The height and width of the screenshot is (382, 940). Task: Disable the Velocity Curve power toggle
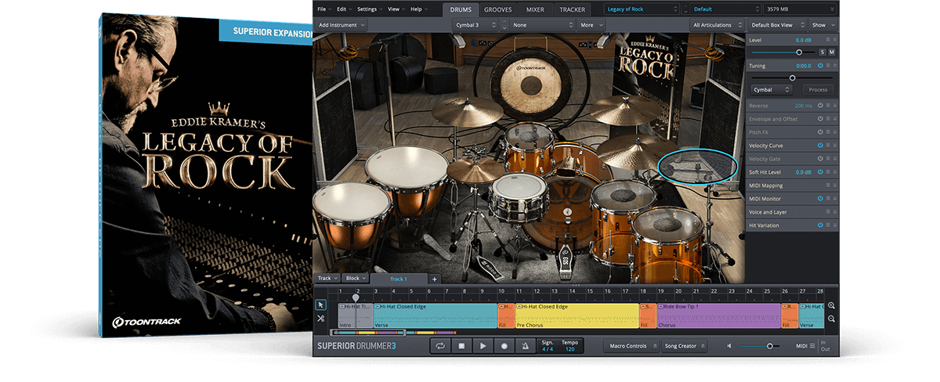pos(820,146)
